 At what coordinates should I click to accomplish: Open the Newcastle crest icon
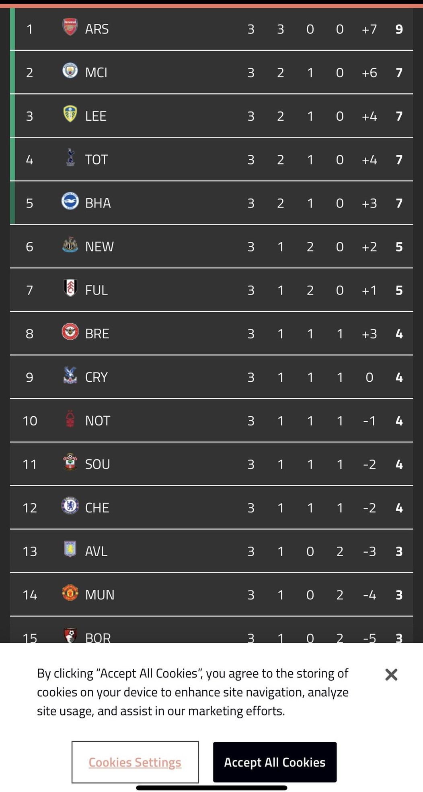(70, 245)
